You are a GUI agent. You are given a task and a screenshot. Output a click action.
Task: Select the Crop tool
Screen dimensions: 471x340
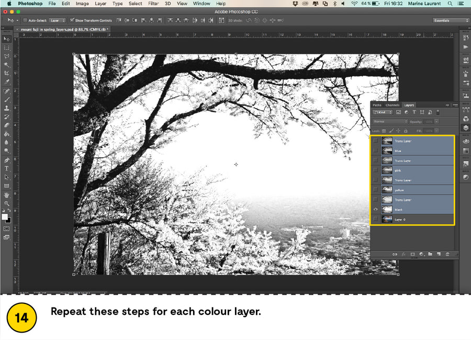(x=7, y=73)
